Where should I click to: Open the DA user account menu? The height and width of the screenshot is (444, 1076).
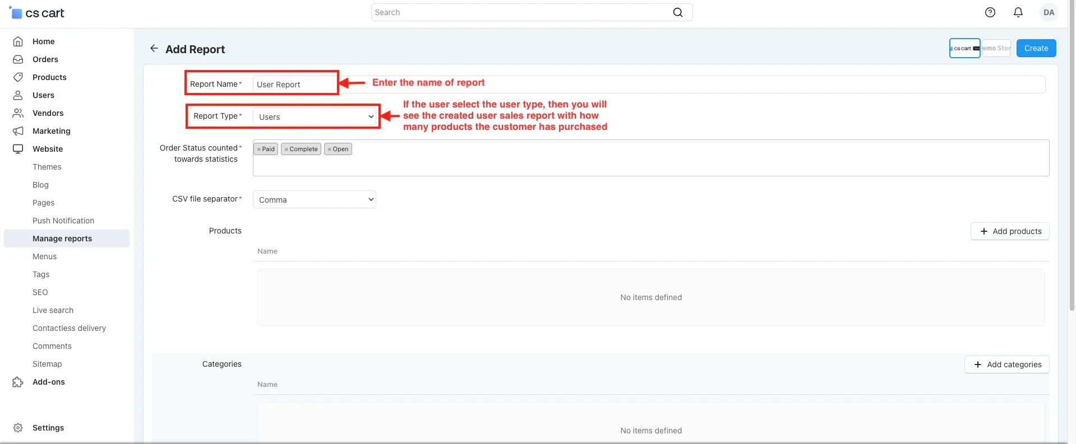[x=1049, y=12]
